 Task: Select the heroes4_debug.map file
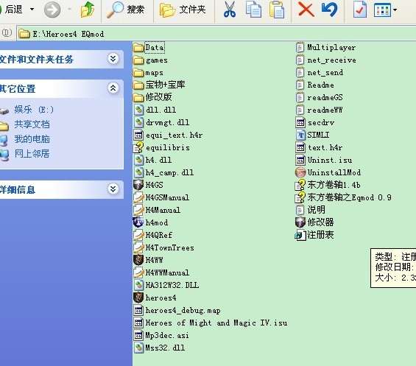177,310
